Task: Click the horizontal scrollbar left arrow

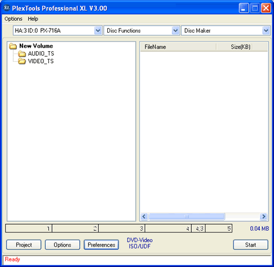Action: tap(144, 216)
